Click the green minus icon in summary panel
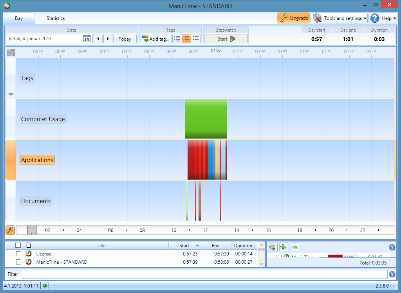Viewport: 401px width, 293px height. (x=295, y=247)
